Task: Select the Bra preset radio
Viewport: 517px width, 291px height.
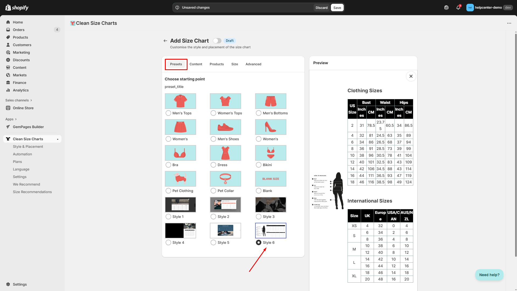Action: click(168, 165)
